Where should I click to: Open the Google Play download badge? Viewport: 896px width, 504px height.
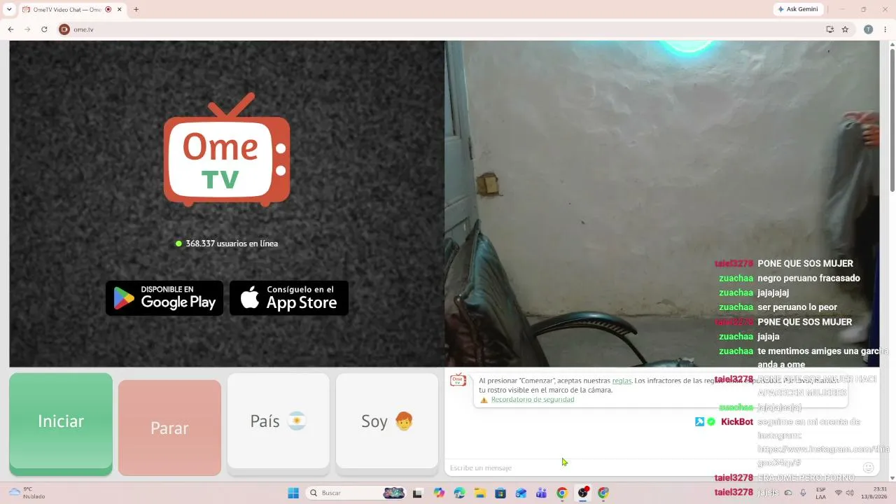[x=164, y=298]
